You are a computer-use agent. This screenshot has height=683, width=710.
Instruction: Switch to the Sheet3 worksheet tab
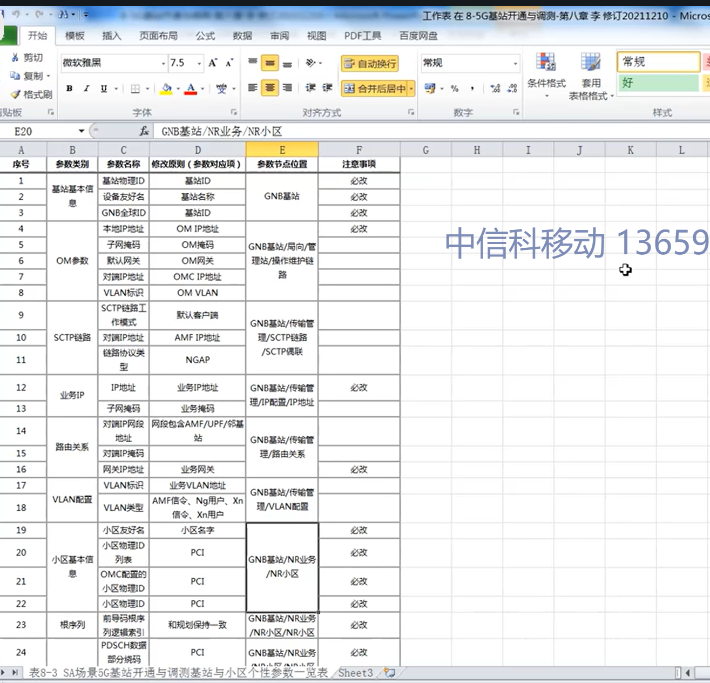(x=355, y=673)
